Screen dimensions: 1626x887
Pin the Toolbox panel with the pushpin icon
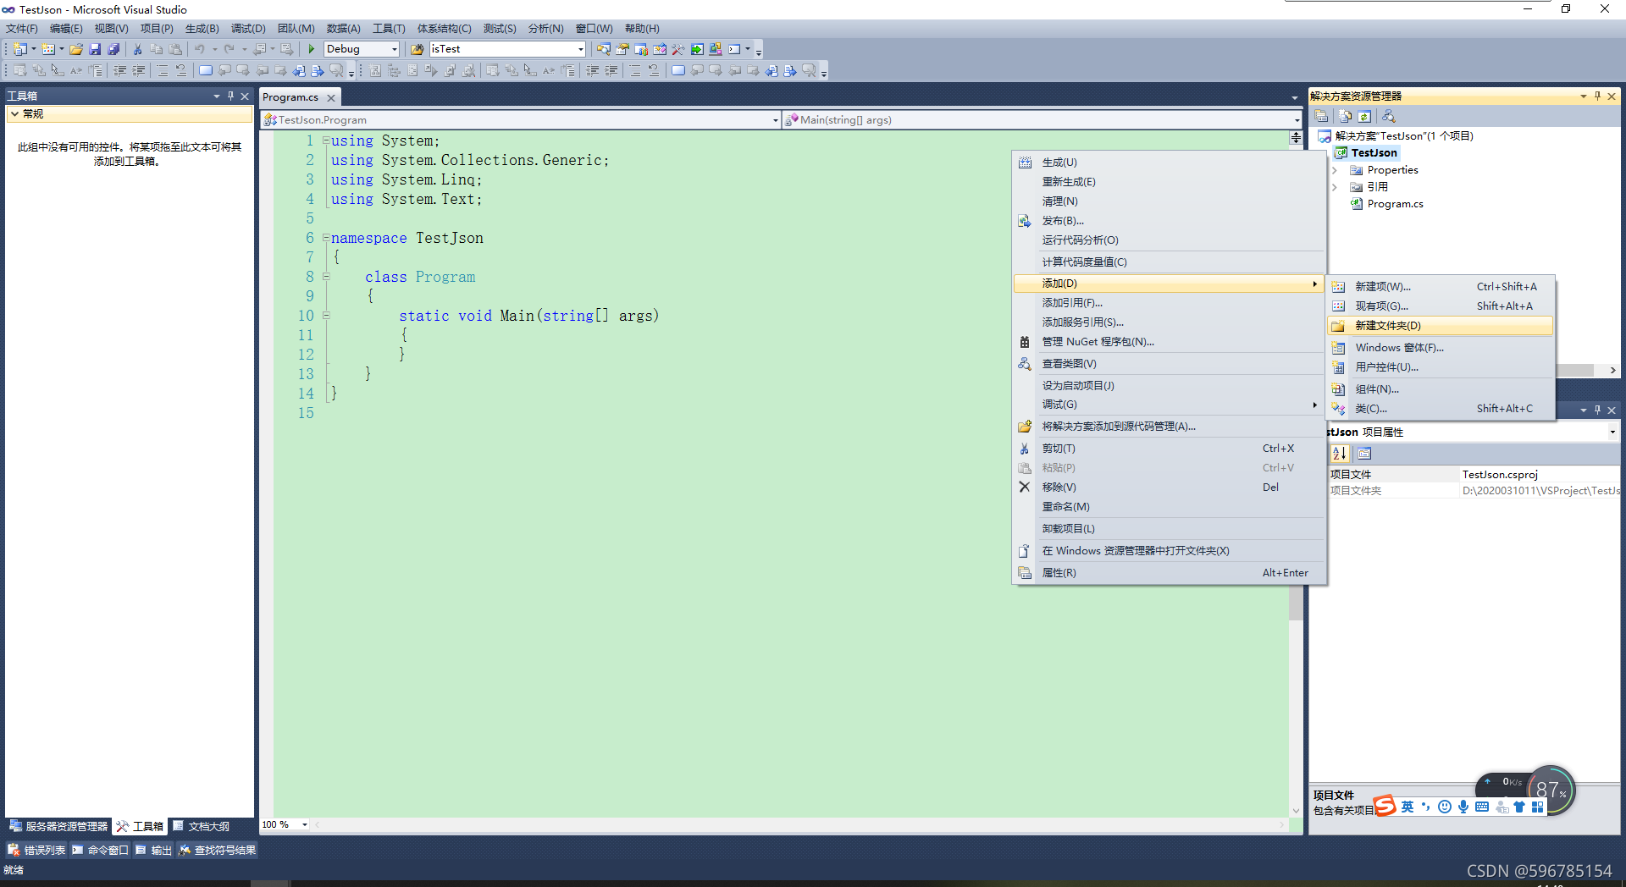click(x=230, y=96)
